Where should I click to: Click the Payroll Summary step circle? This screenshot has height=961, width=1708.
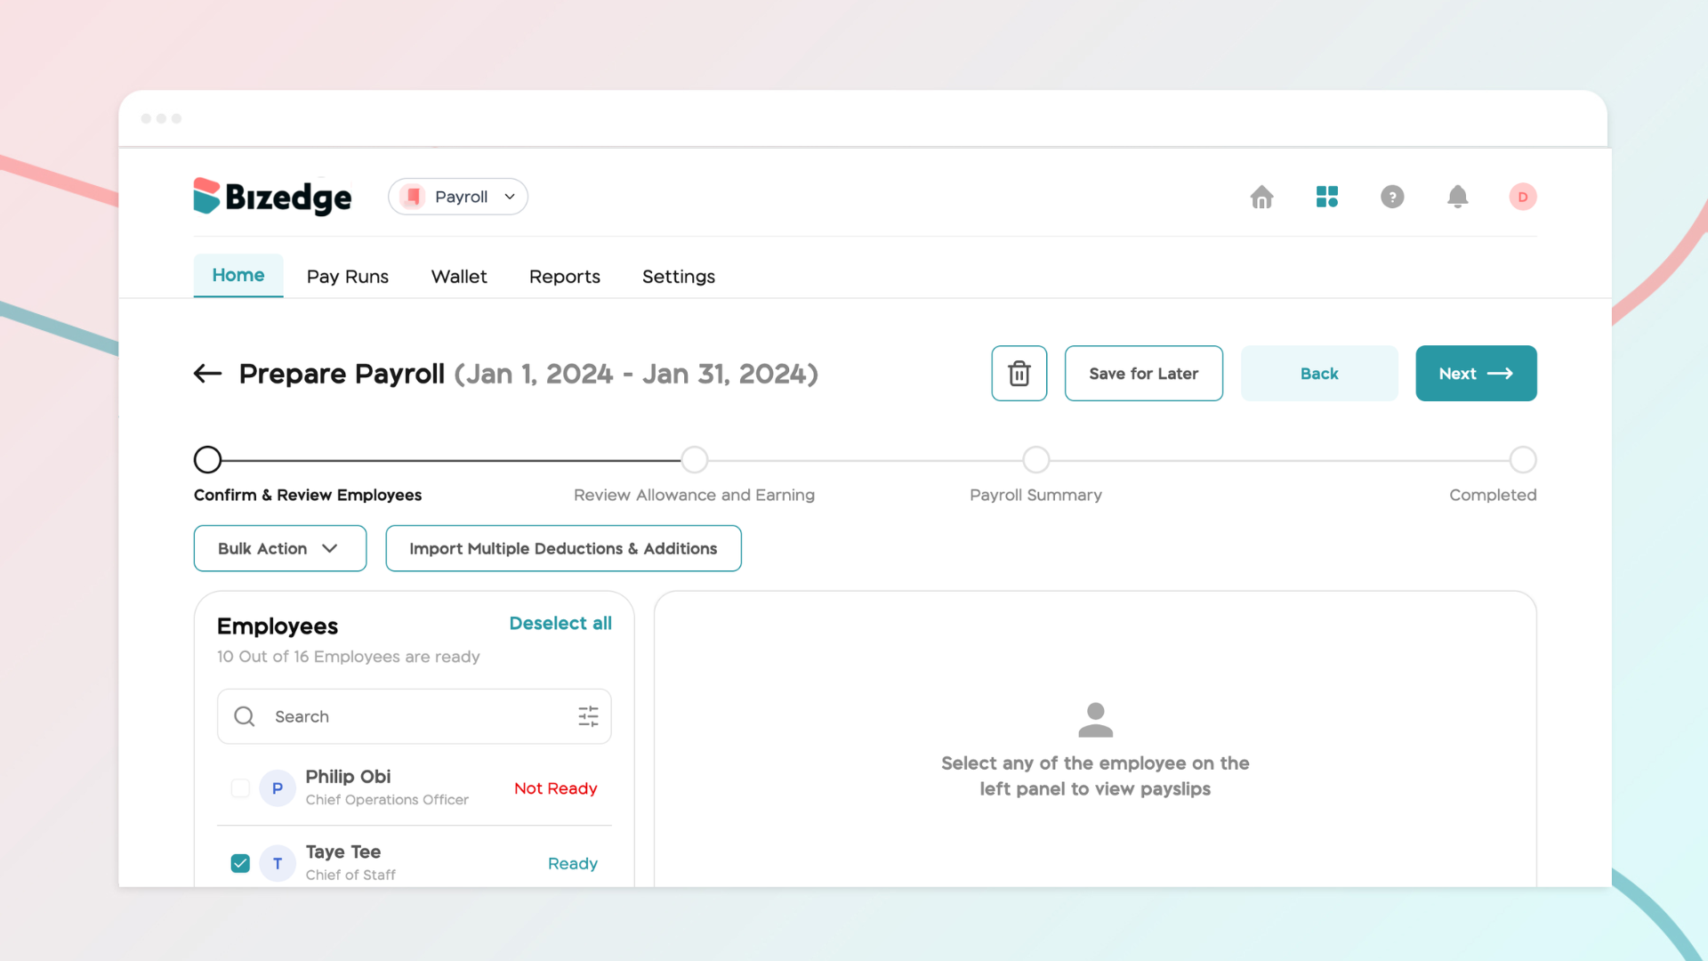tap(1035, 460)
